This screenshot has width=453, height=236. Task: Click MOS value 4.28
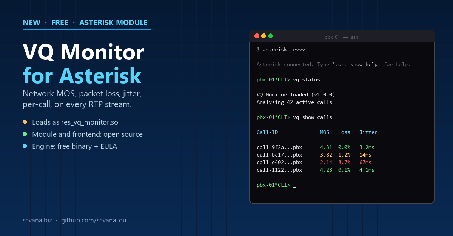coord(326,170)
